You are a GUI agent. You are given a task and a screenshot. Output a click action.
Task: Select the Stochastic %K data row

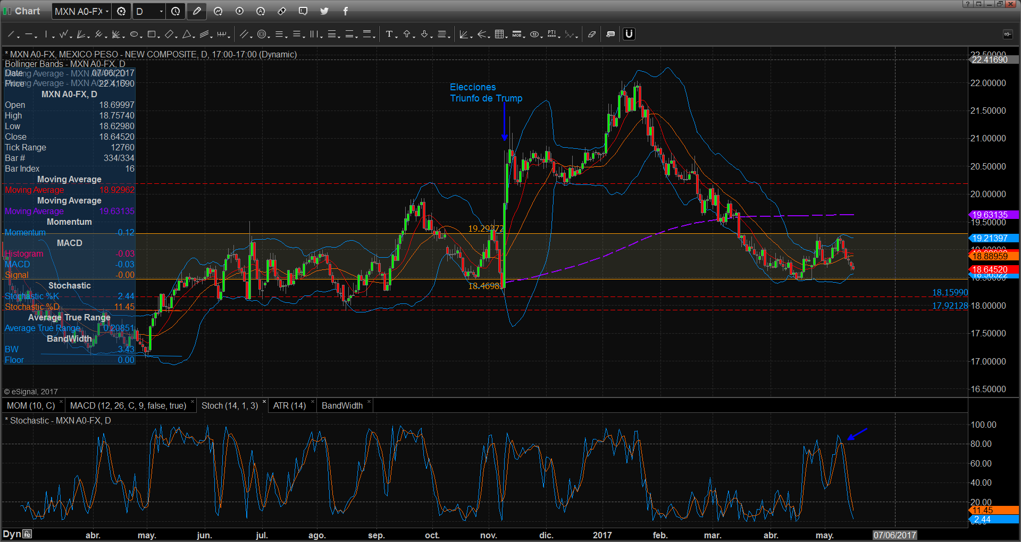69,297
